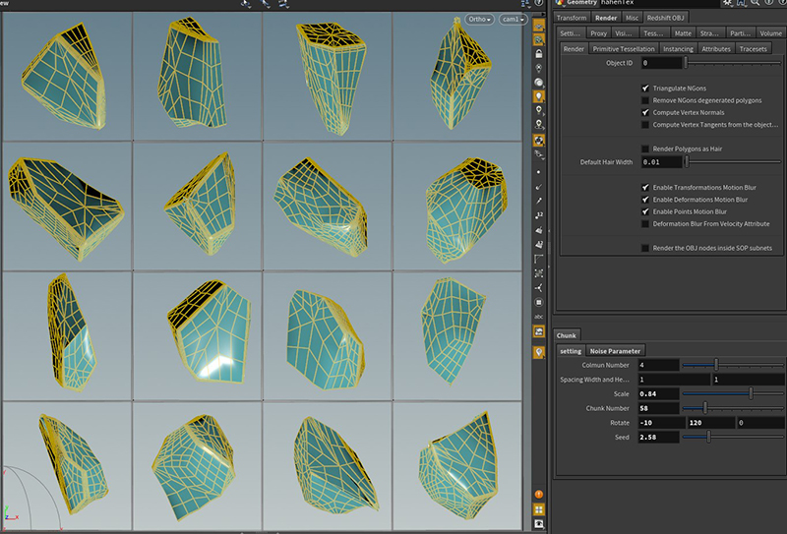
Task: Click the orange warning circle icon
Action: coord(538,495)
